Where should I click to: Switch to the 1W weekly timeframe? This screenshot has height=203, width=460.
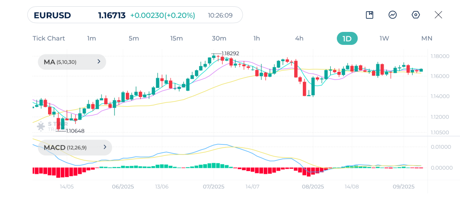tap(384, 39)
